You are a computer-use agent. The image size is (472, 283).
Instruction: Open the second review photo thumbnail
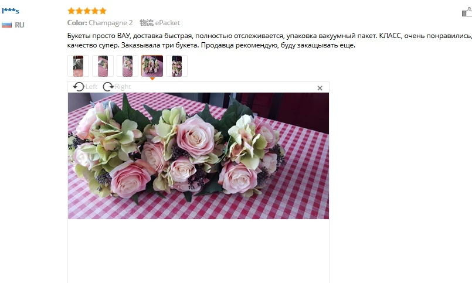pyautogui.click(x=103, y=66)
